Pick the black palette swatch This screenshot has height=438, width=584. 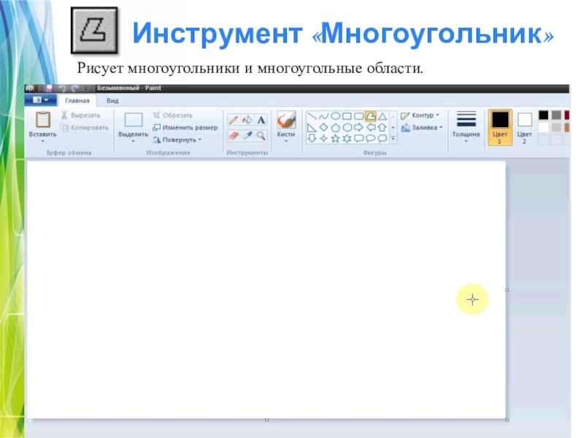coord(543,115)
